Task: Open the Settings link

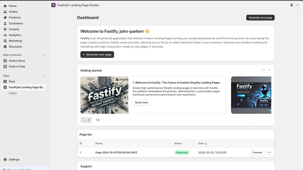Action: point(14,159)
